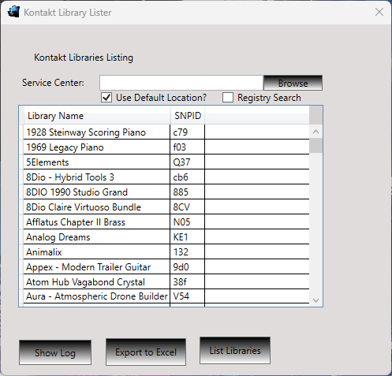Click the SNPID cell V54
Screen dimensions: 392x376
[188, 296]
